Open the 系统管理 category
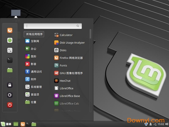Viewport: 169px width, 127px height. [34, 87]
